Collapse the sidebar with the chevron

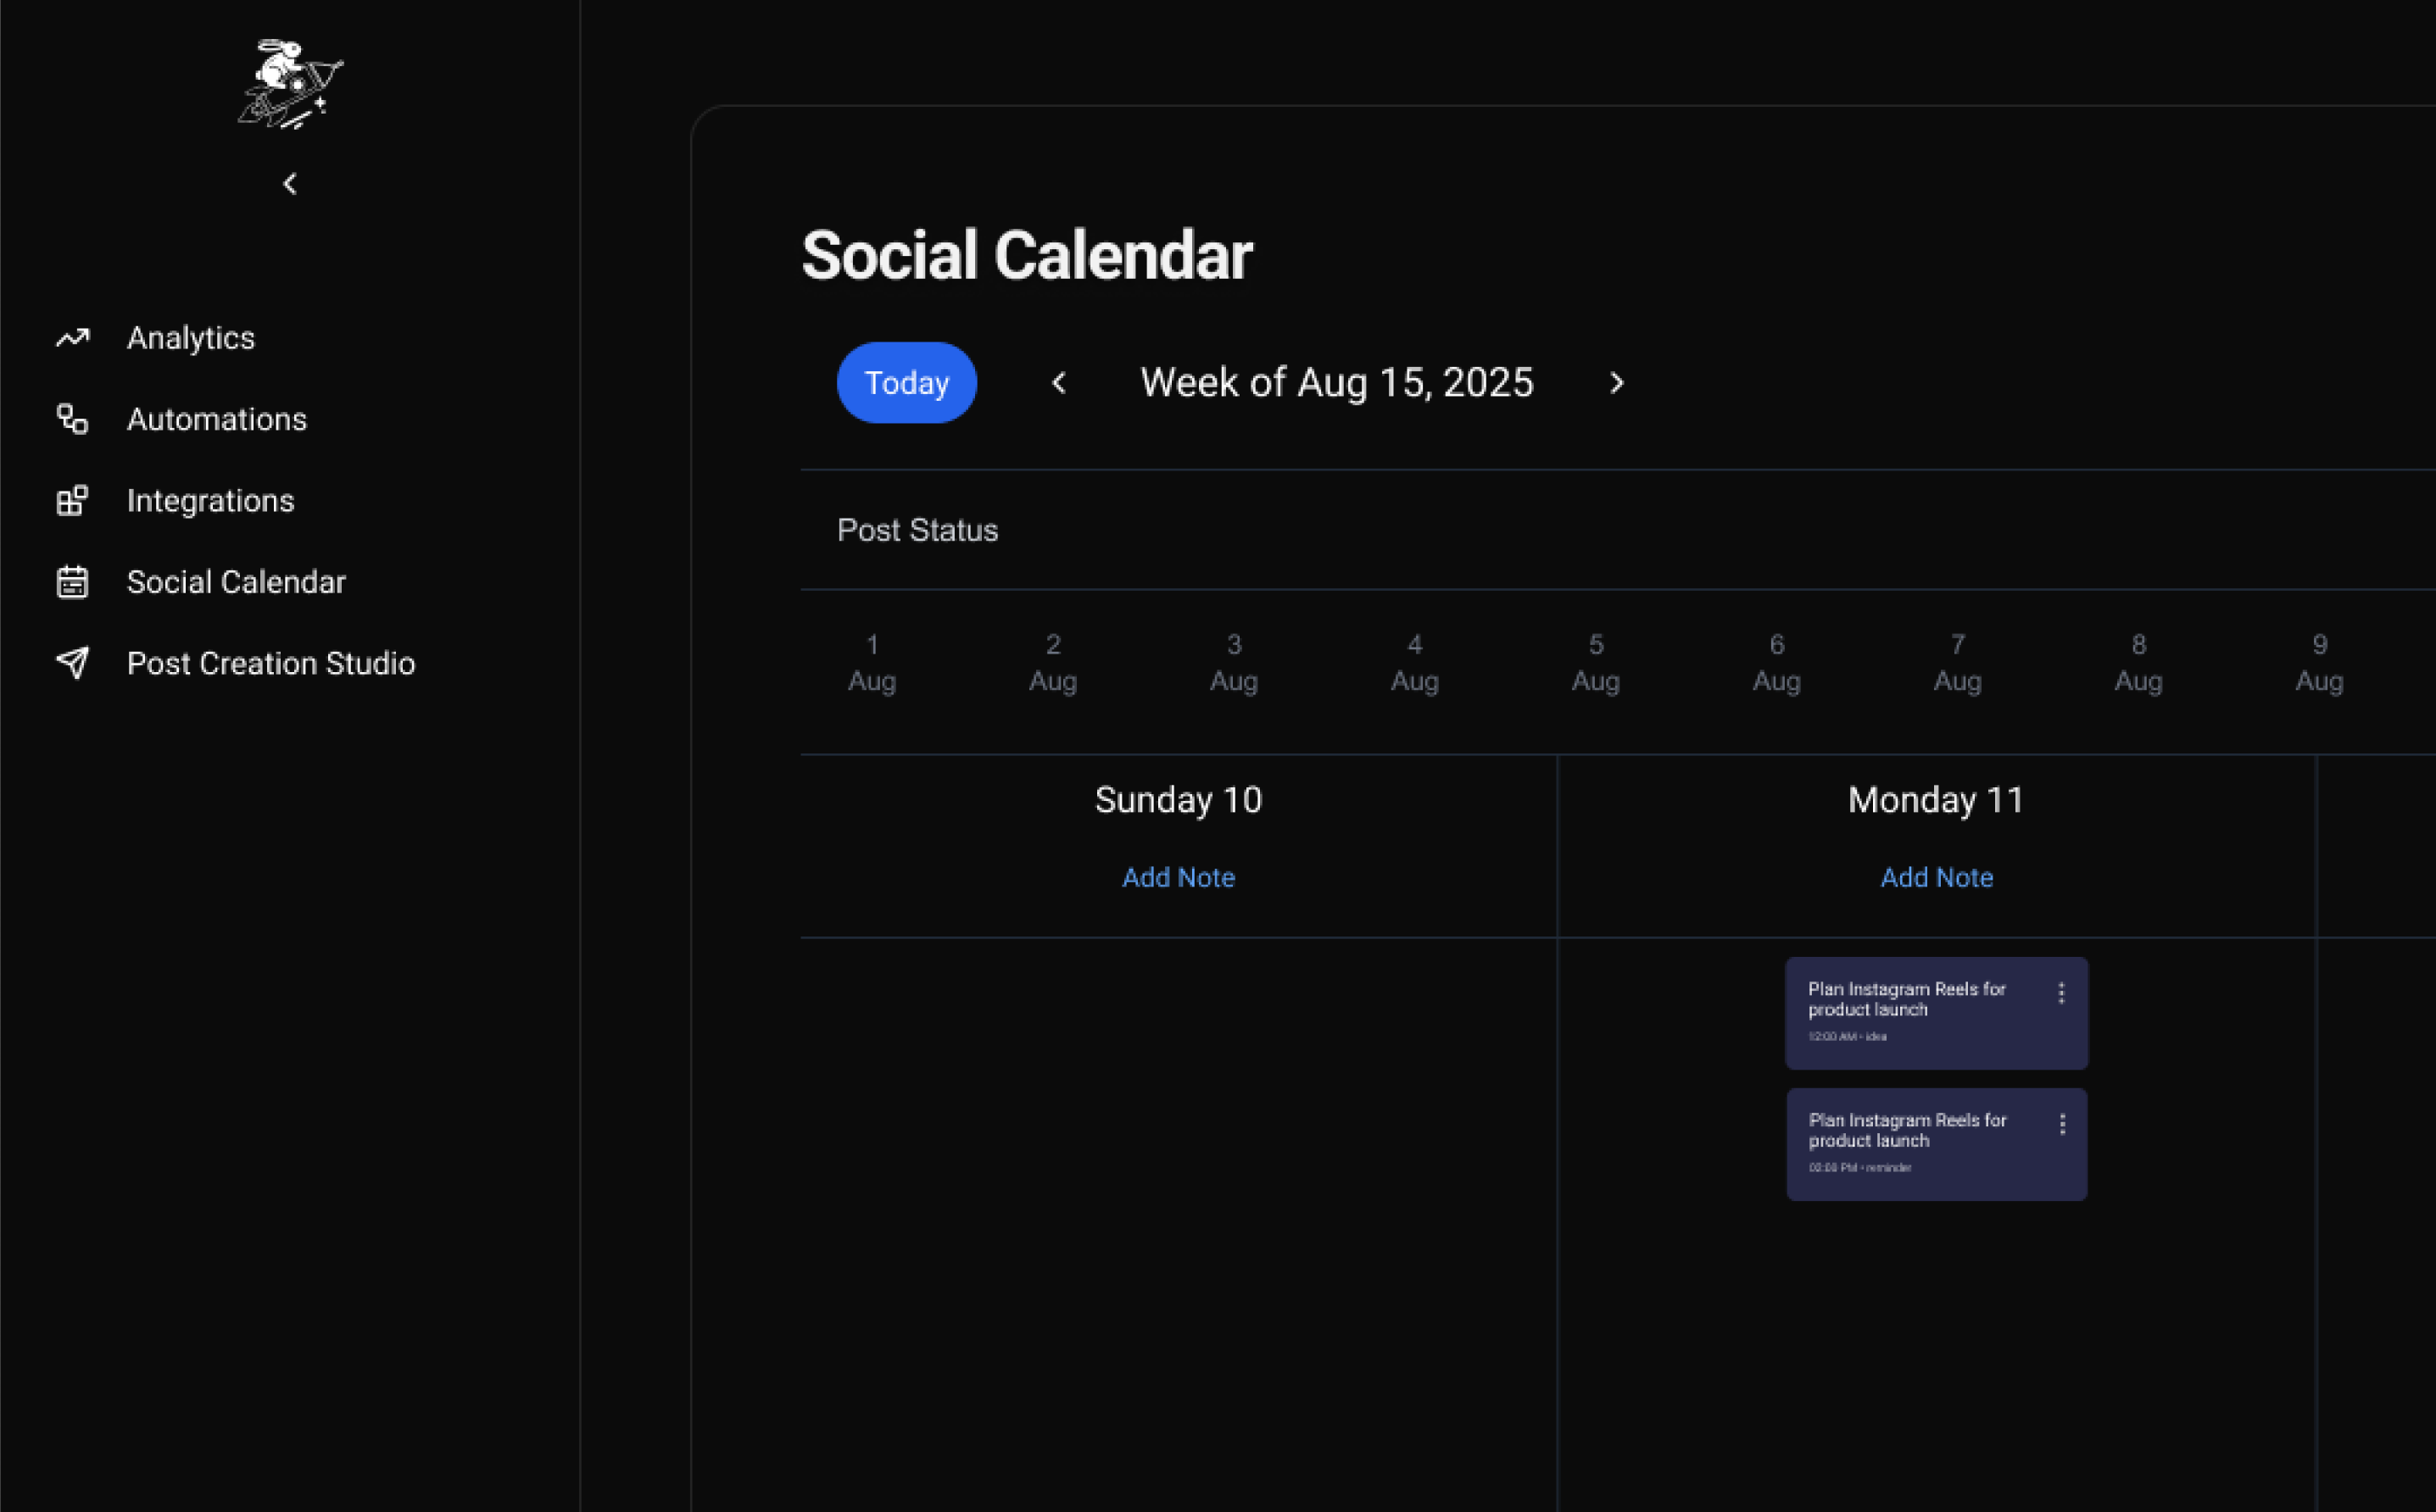[290, 184]
